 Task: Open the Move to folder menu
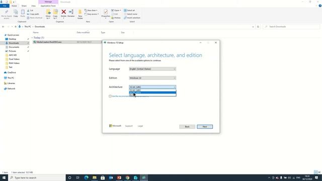click(48, 14)
